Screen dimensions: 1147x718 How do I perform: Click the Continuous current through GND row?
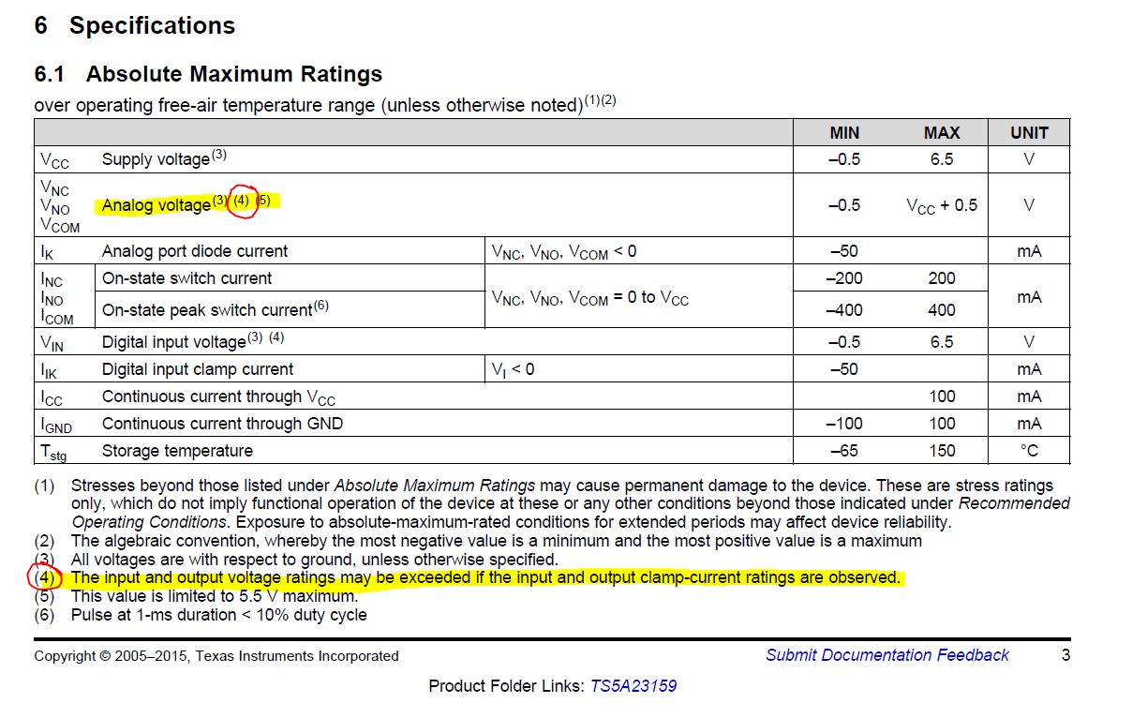(552, 424)
